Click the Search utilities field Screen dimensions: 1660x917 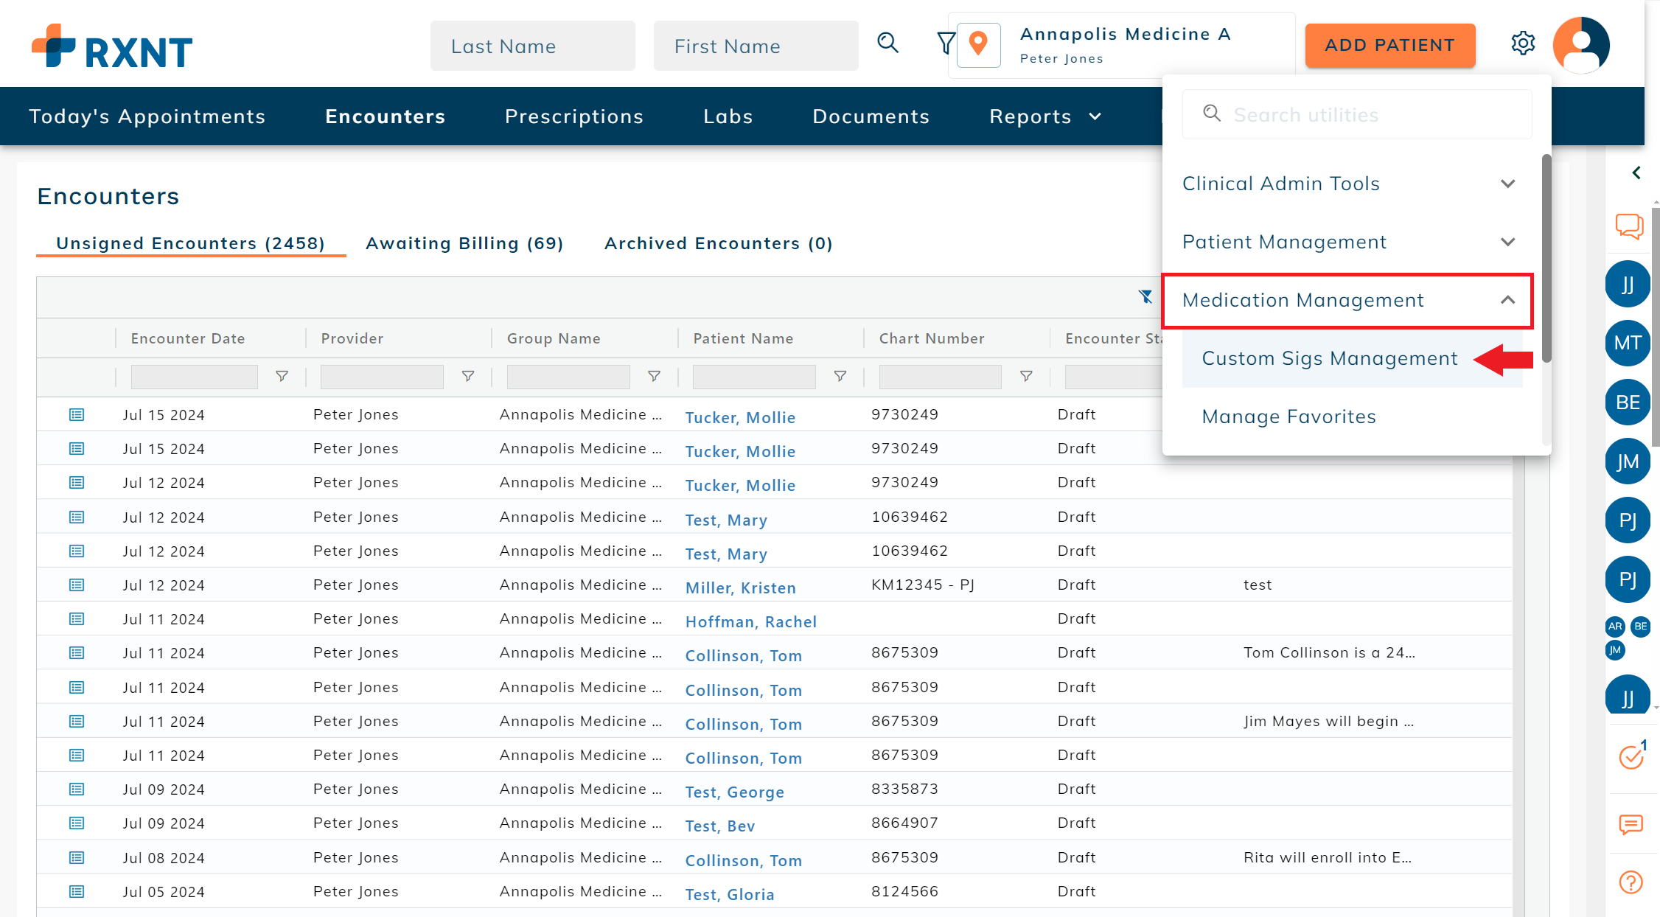tap(1357, 114)
